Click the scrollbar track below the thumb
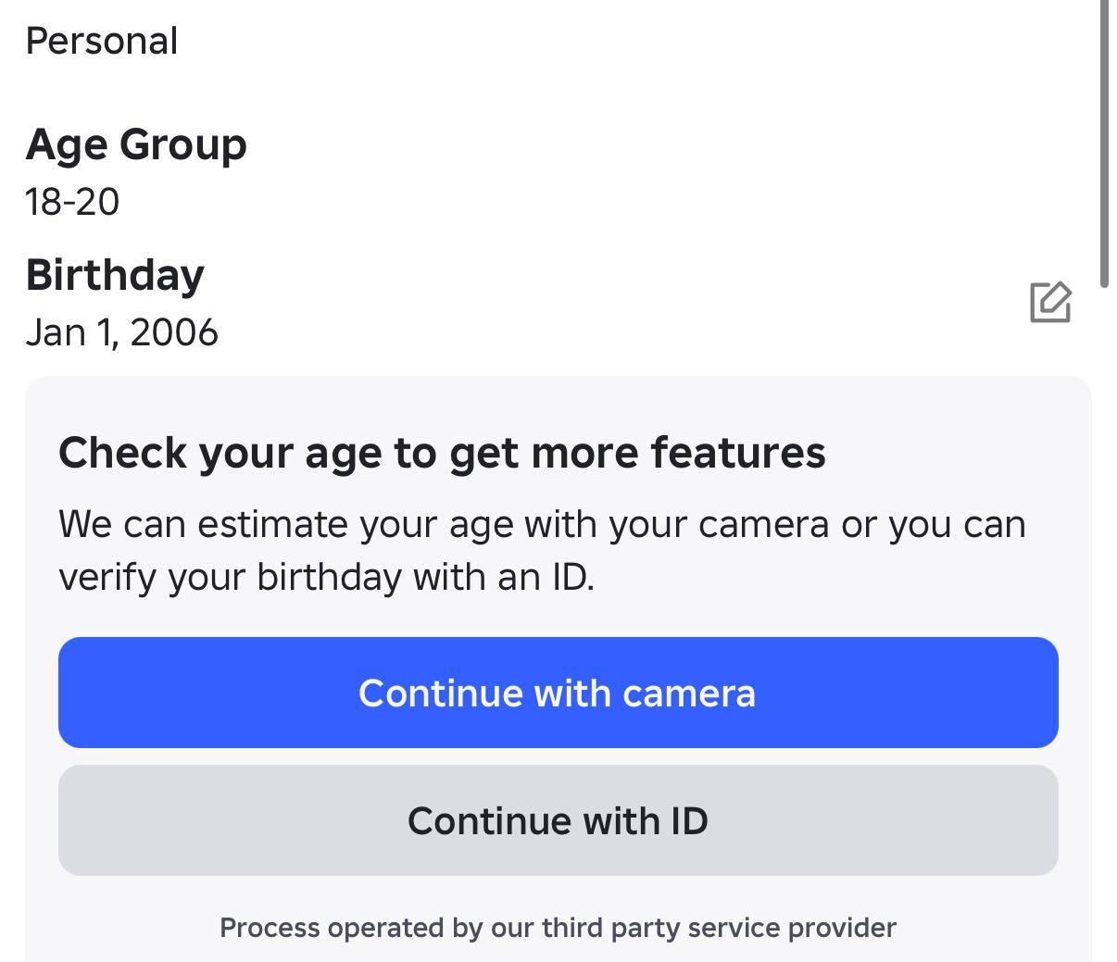Viewport: 1117px width, 962px height. click(x=1104, y=620)
